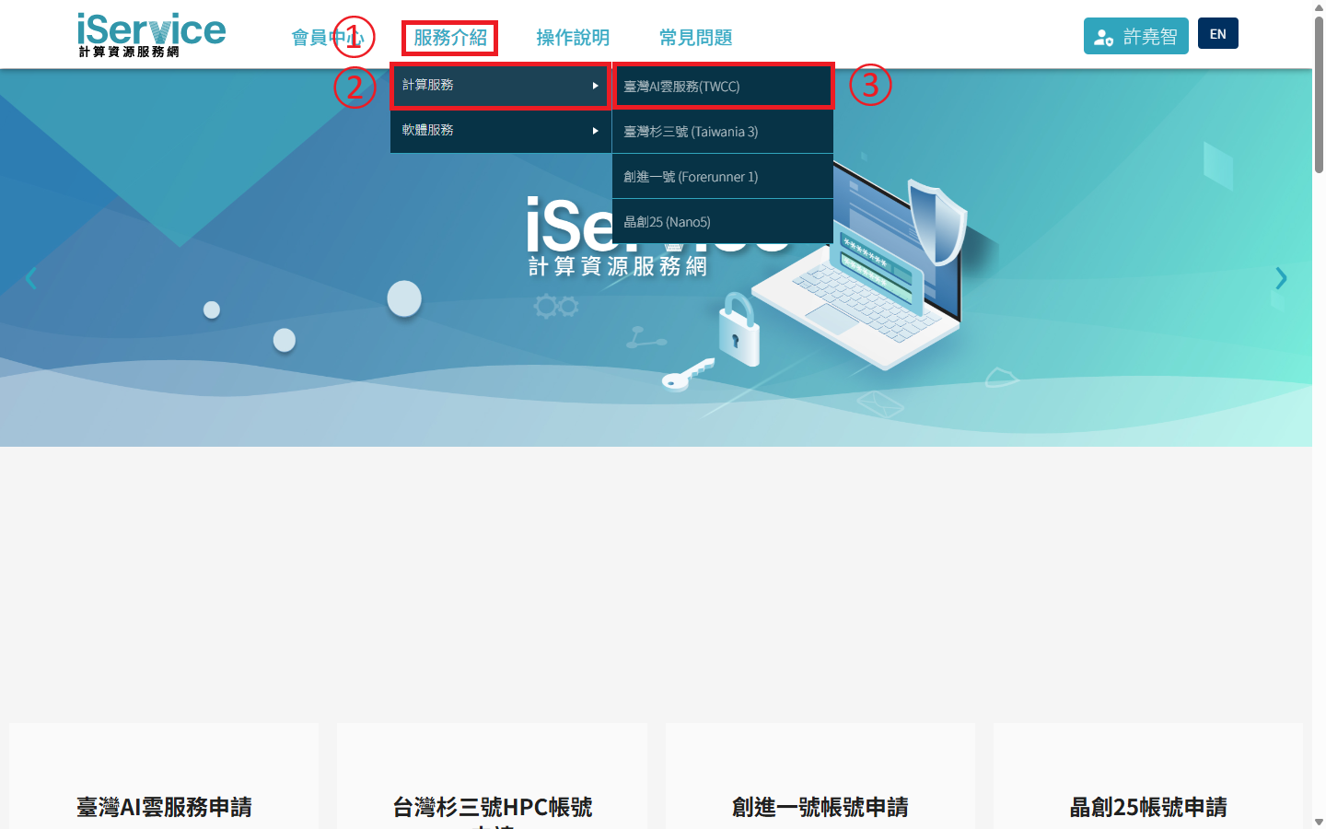1326x829 pixels.
Task: Open the 會員中心 menu
Action: pos(328,38)
